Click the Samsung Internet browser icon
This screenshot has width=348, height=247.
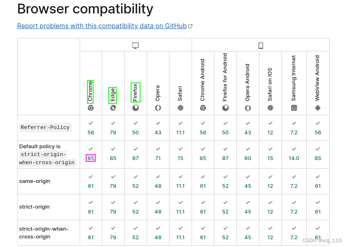pyautogui.click(x=294, y=108)
